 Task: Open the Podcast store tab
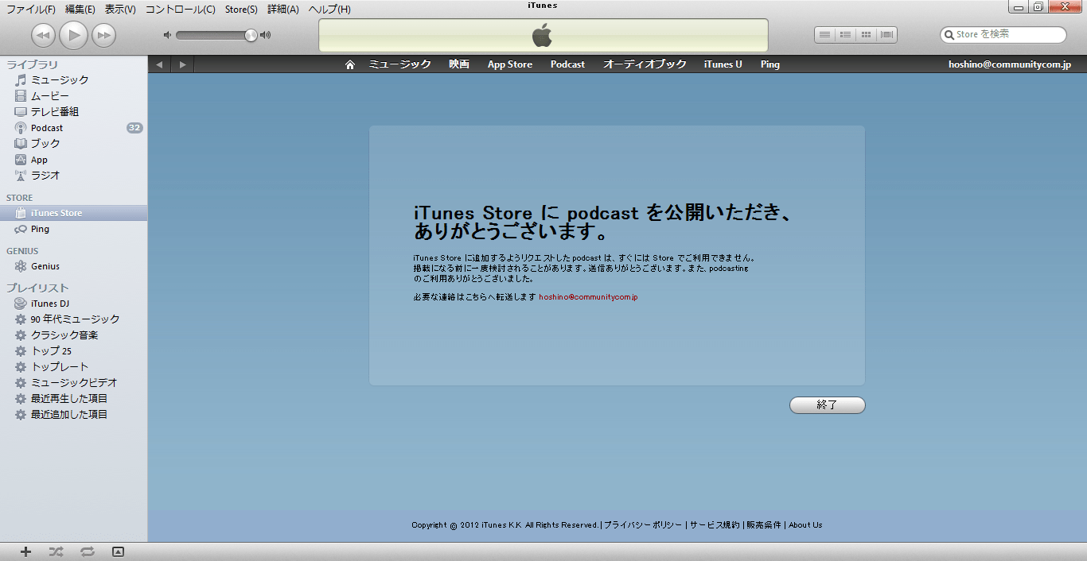[x=567, y=64]
